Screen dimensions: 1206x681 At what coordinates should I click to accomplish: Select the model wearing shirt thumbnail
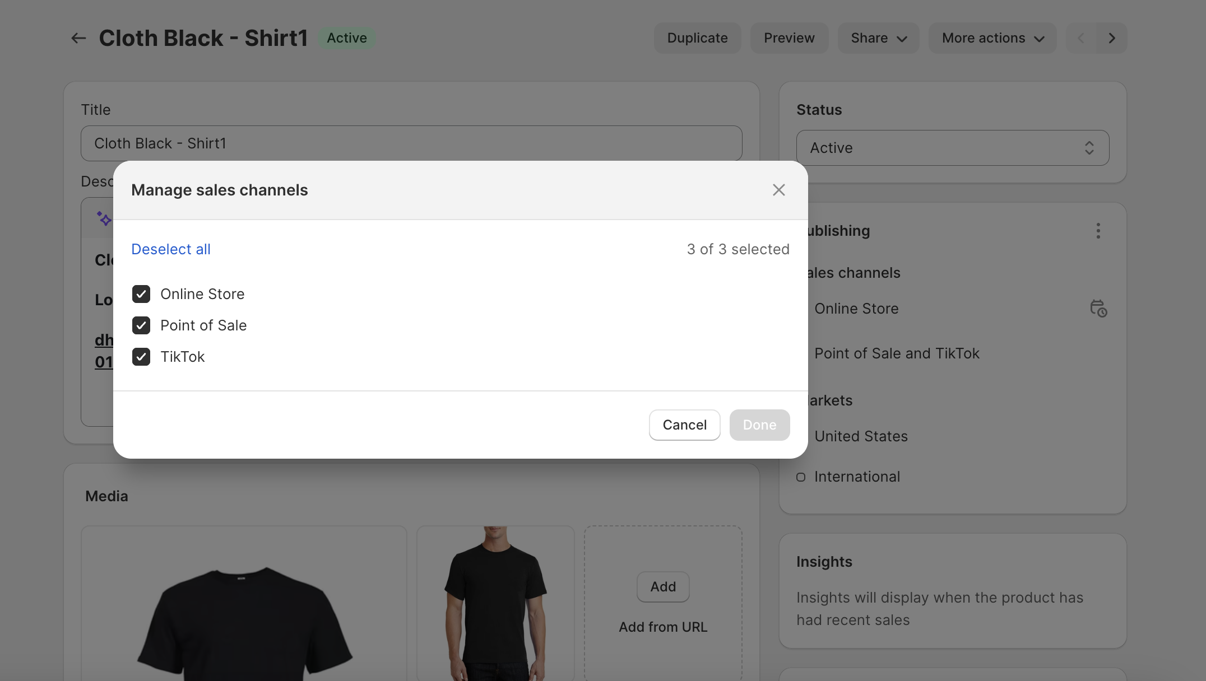click(495, 604)
